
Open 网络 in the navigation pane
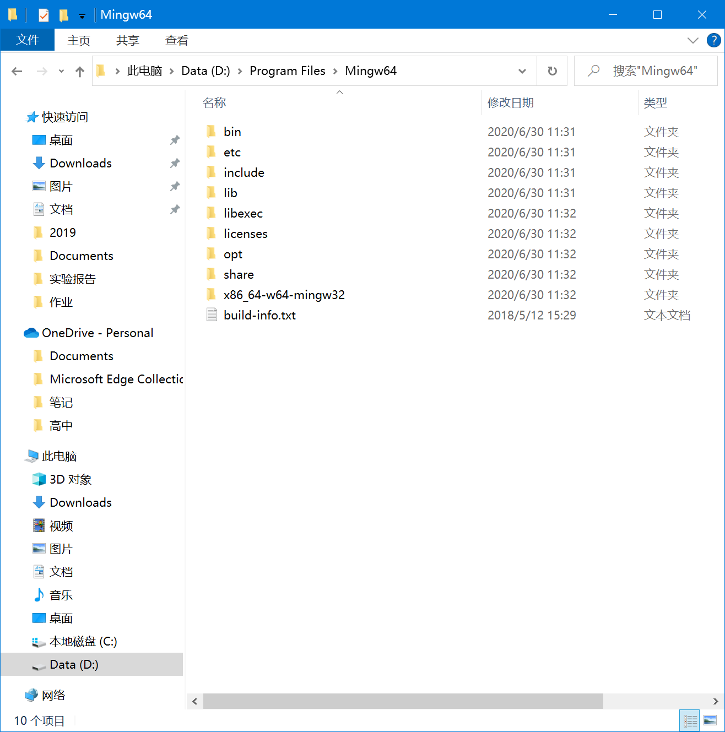click(x=53, y=696)
